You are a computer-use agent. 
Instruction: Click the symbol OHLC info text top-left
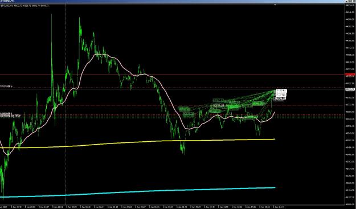[24, 6]
